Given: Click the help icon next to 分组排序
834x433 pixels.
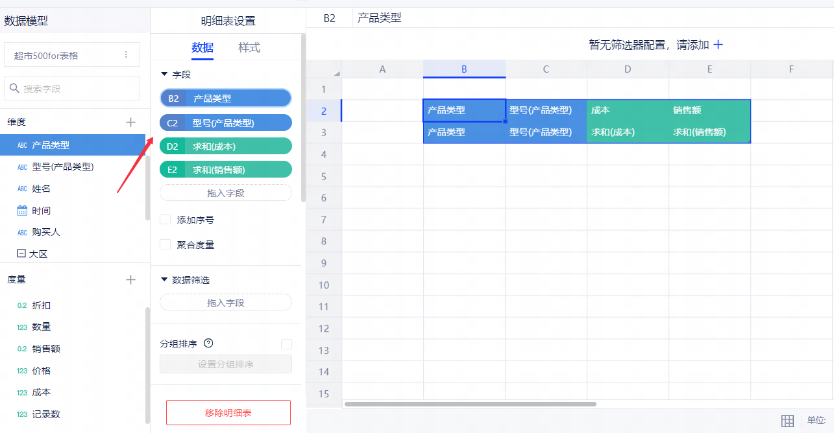Looking at the screenshot, I should click(208, 344).
